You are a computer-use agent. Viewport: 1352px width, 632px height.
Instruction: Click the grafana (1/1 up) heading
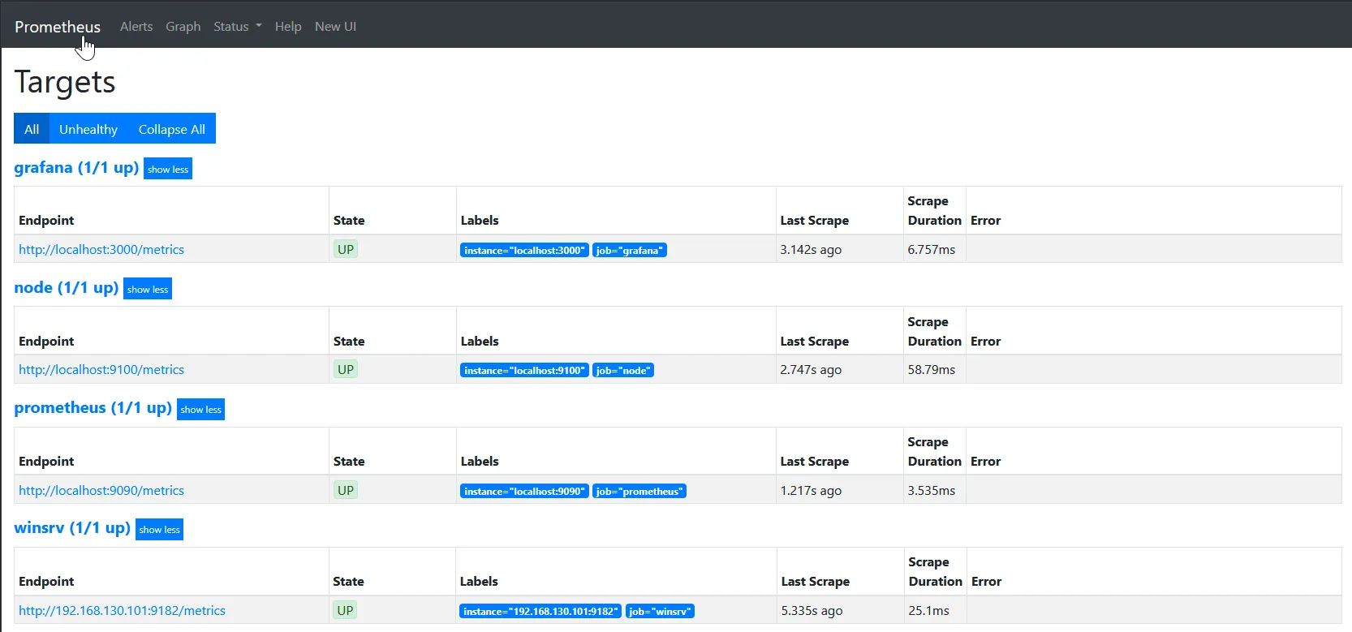coord(76,167)
